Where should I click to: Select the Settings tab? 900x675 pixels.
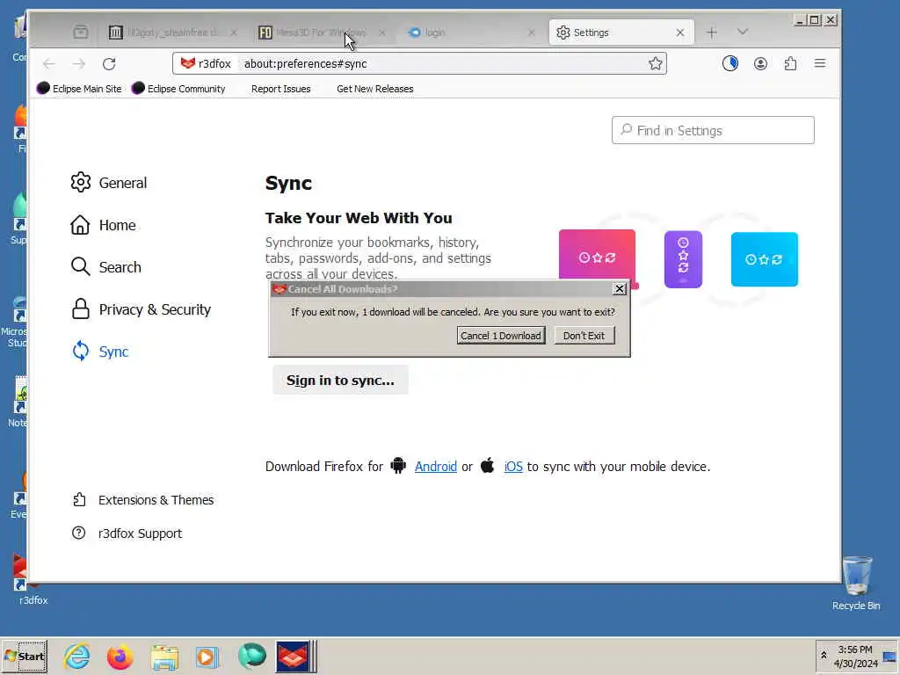tap(621, 33)
